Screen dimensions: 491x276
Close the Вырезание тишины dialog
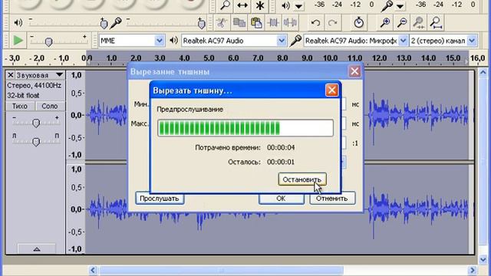(354, 71)
